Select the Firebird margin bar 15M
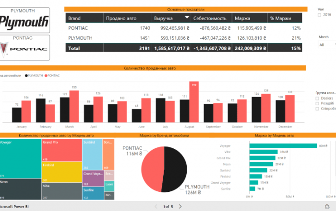This screenshot has width=336, height=211. point(256,177)
